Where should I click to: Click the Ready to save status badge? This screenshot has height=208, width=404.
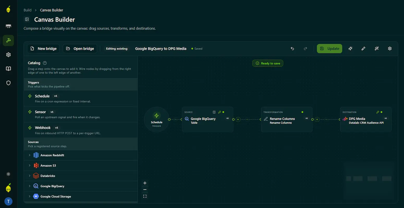coord(268,63)
